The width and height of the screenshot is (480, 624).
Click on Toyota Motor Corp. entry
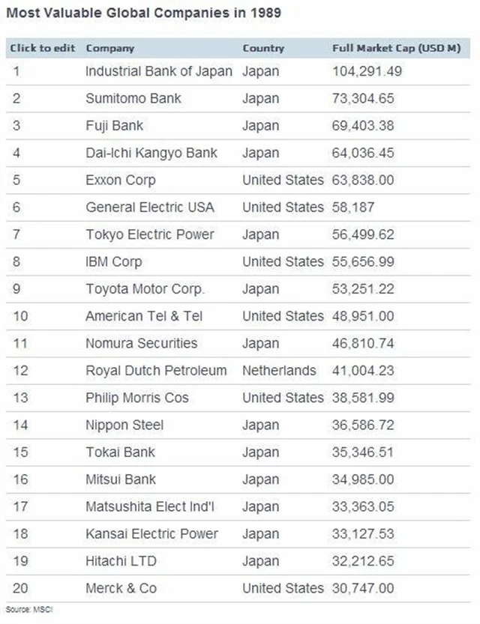145,288
